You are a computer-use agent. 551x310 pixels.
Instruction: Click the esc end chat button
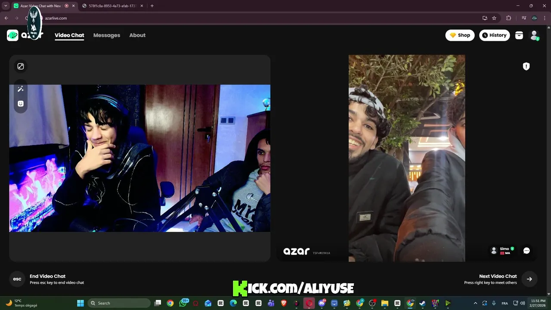pyautogui.click(x=17, y=279)
